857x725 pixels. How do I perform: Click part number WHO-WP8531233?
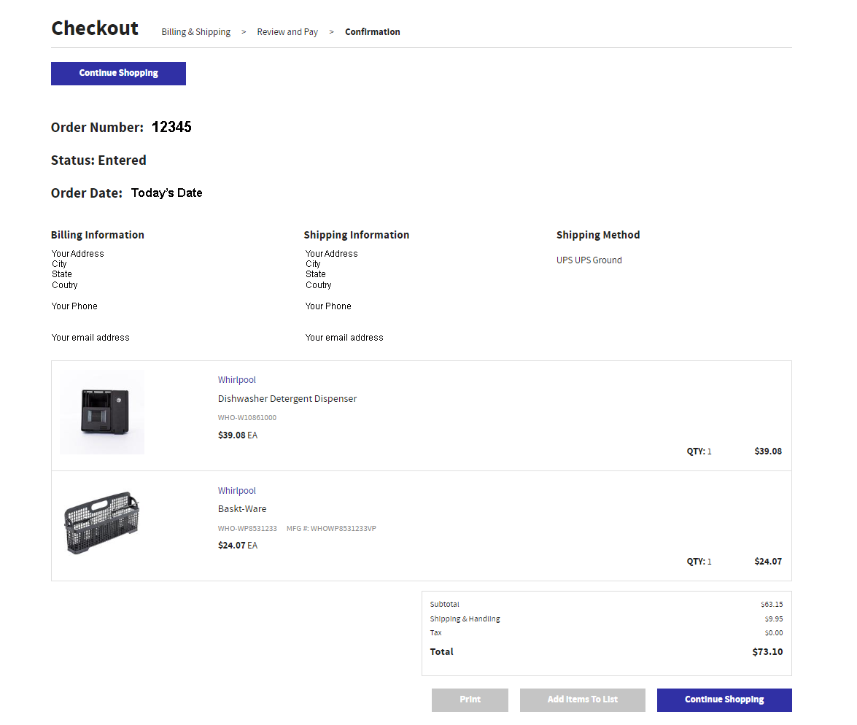coord(247,529)
